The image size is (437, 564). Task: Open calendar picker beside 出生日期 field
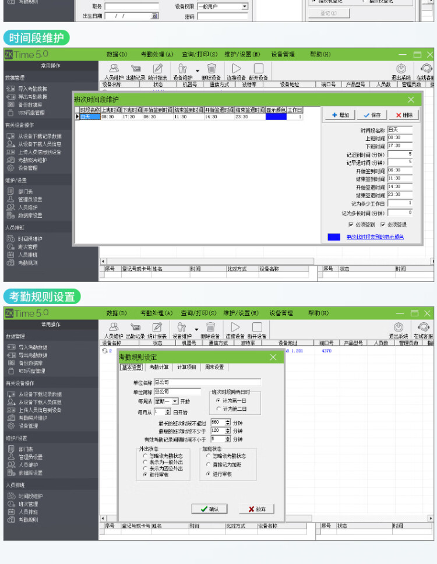154,16
